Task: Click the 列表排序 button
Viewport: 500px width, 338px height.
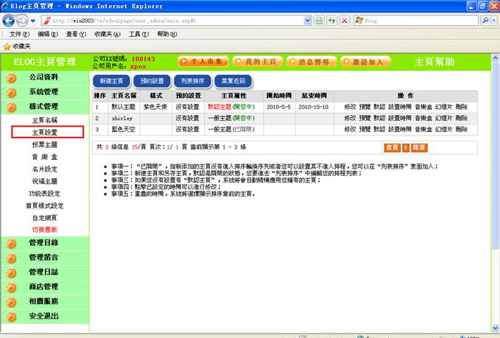Action: click(194, 81)
